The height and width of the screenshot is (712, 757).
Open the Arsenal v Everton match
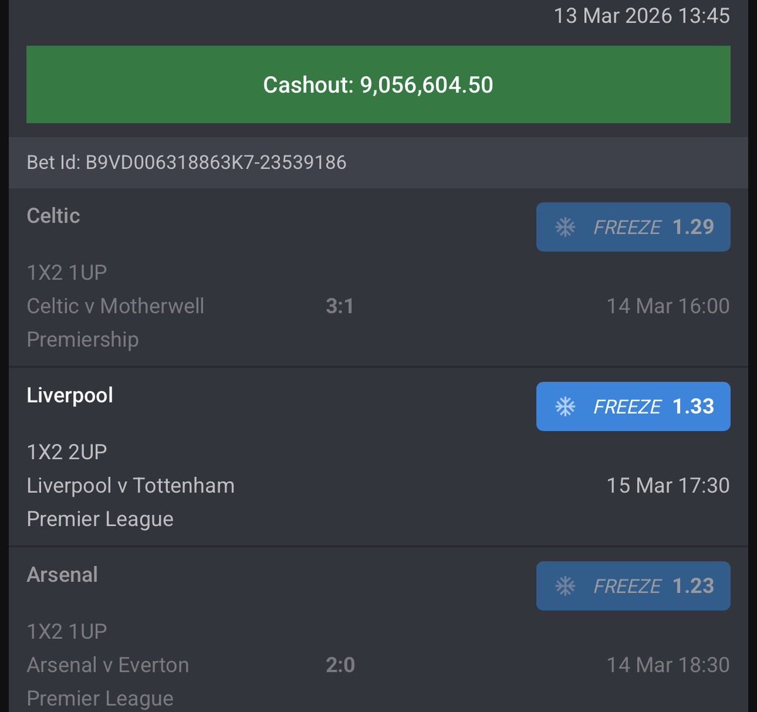tap(108, 665)
